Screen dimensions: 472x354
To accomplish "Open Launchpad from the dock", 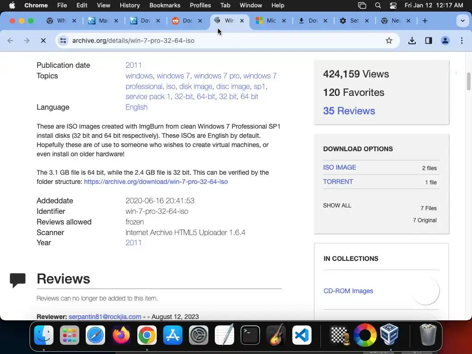I will 70,335.
